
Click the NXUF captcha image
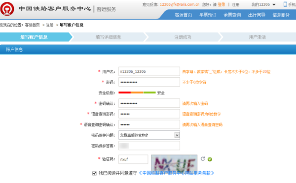[174, 163]
